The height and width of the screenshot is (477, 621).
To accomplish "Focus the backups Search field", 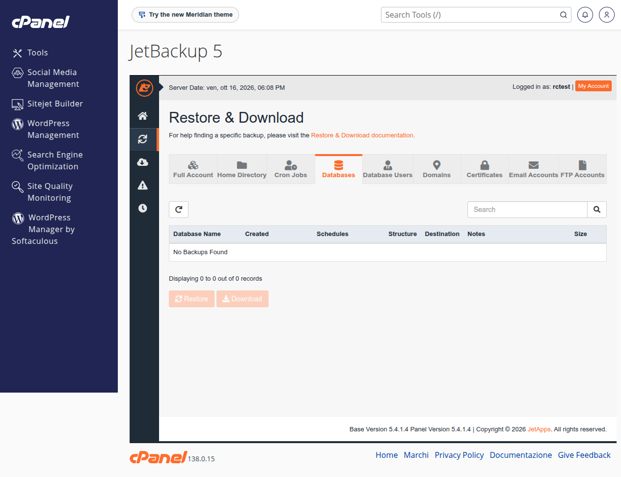I will click(x=527, y=210).
